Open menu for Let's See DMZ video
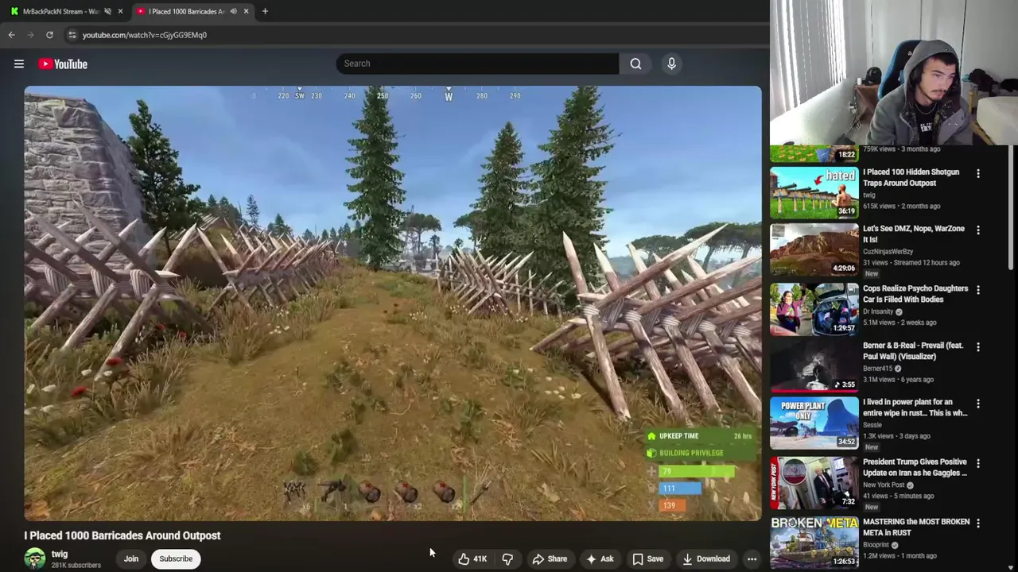The image size is (1018, 572). pos(978,230)
